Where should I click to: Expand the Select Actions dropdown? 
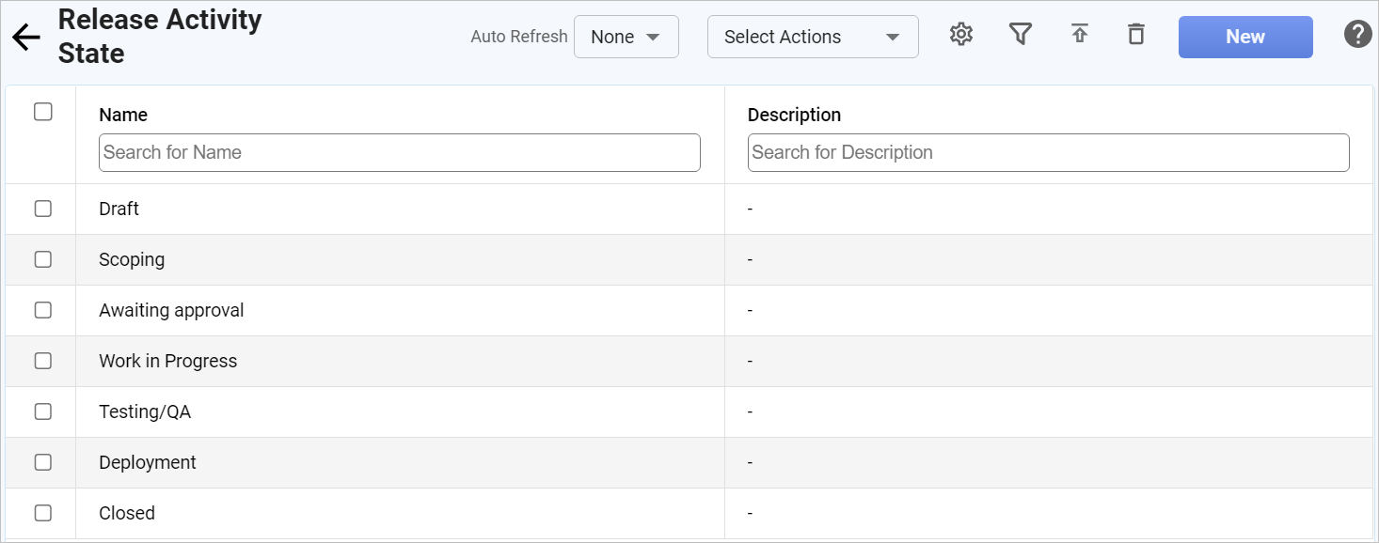coord(812,38)
